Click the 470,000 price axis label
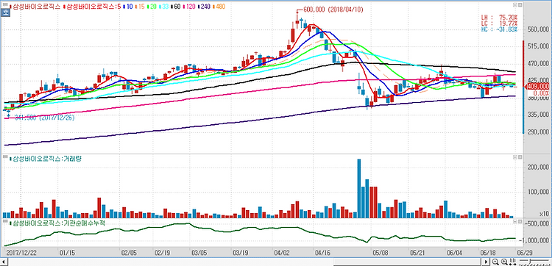 [x=538, y=64]
